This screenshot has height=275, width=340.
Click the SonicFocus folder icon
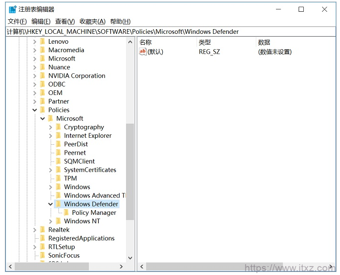point(43,255)
